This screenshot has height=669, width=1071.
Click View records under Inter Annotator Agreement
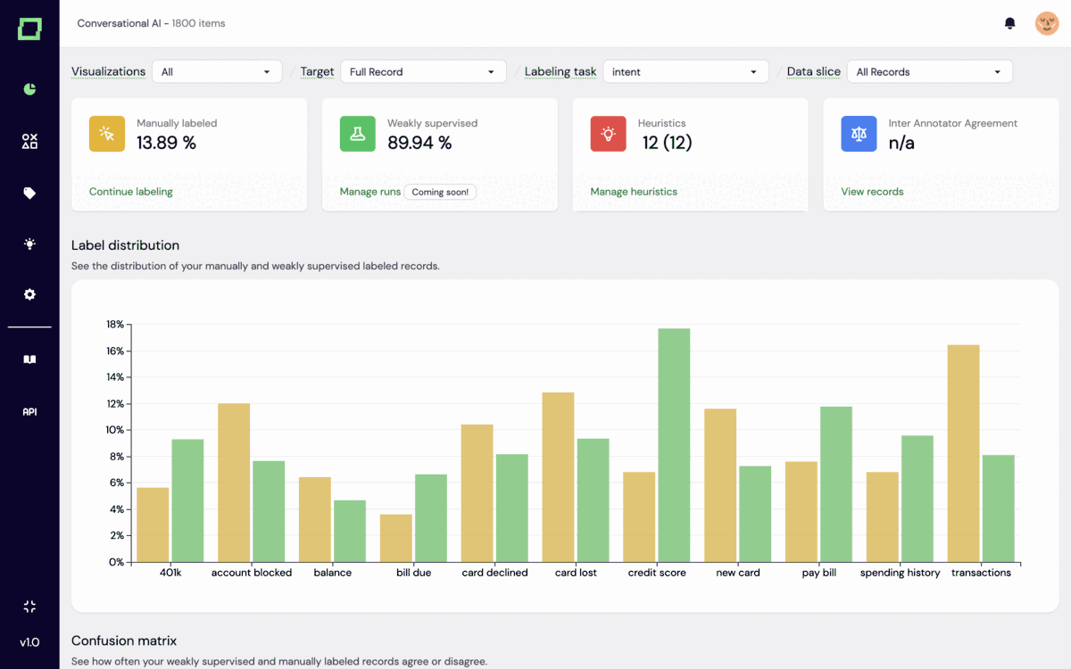pos(872,192)
